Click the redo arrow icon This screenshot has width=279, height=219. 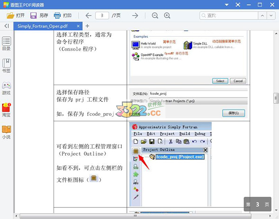[202, 141]
